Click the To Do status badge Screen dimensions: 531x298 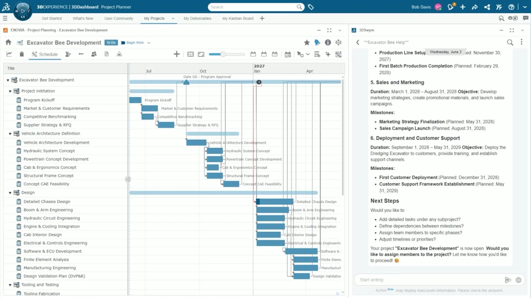click(111, 42)
